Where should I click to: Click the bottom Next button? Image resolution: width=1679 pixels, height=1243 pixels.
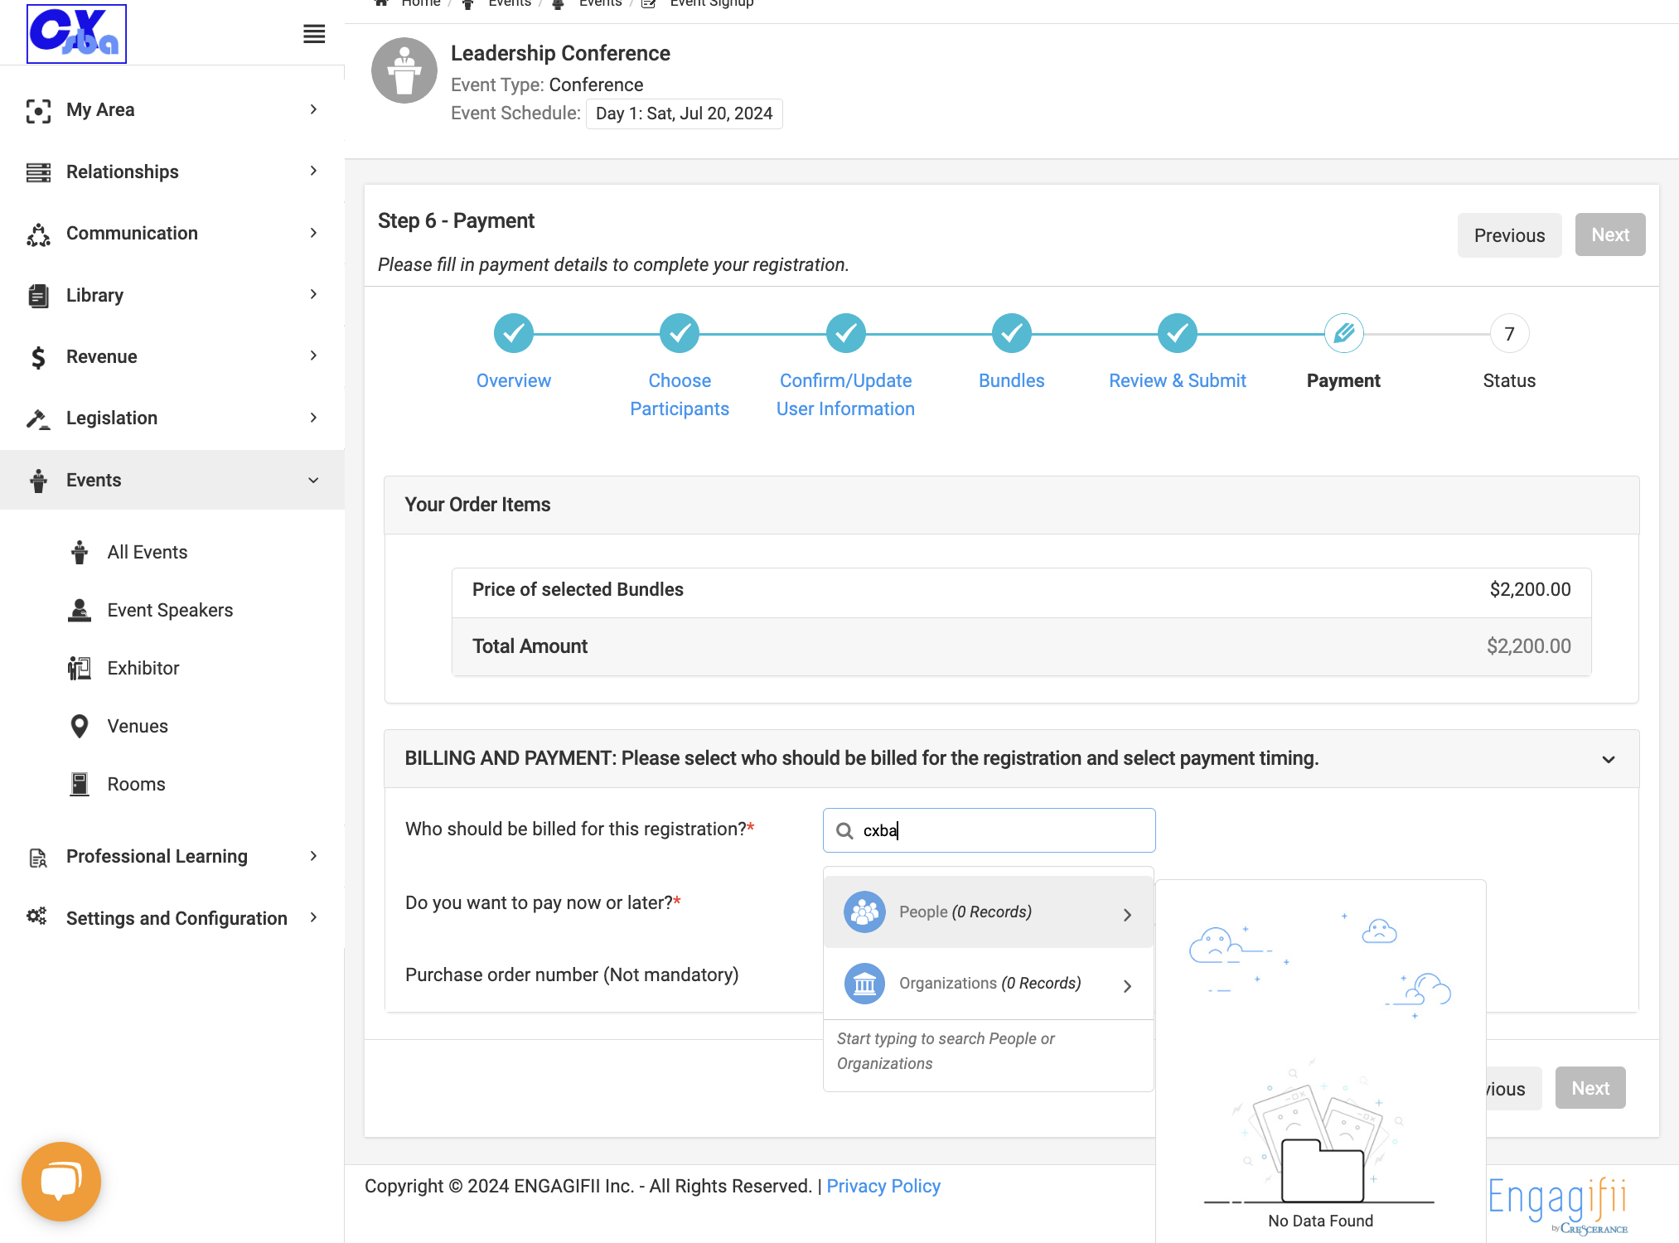1589,1088
